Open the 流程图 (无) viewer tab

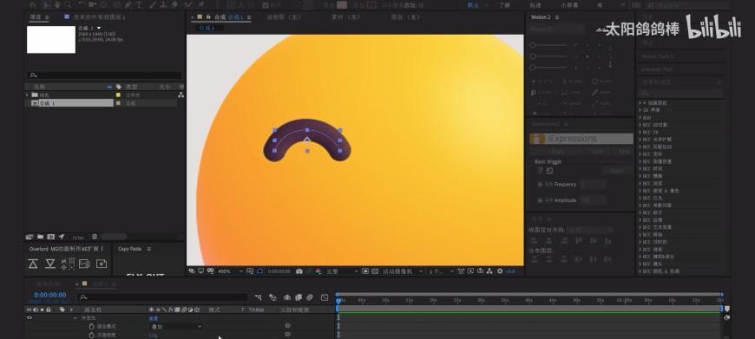tap(284, 16)
